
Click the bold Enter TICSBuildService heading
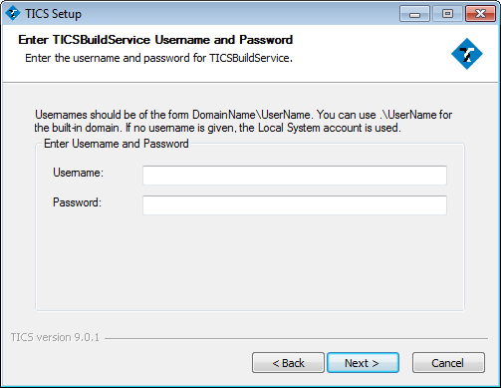(x=155, y=40)
